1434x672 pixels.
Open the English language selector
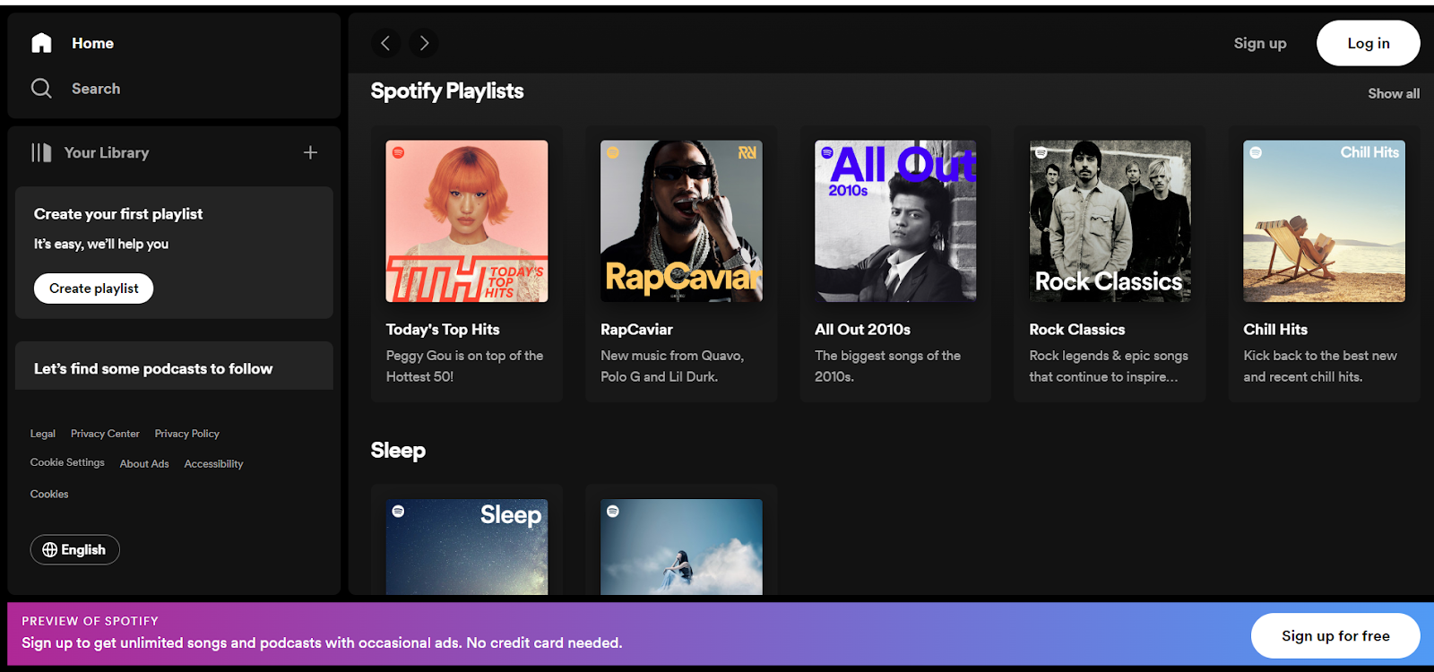(x=75, y=550)
